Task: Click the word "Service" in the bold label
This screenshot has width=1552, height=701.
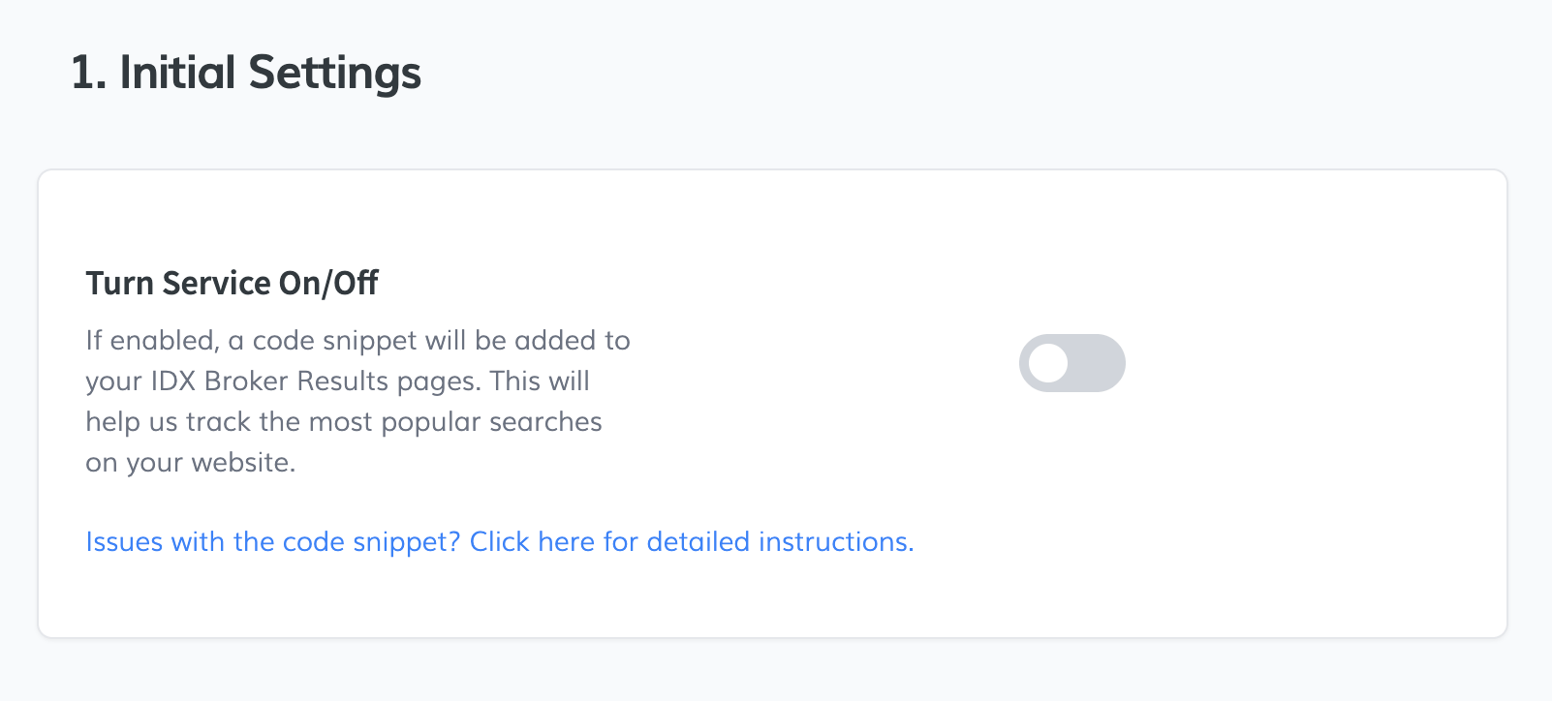Action: pyautogui.click(x=216, y=283)
